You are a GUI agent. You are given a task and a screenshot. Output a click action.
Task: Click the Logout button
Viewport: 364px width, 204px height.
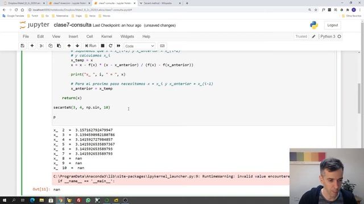point(332,25)
